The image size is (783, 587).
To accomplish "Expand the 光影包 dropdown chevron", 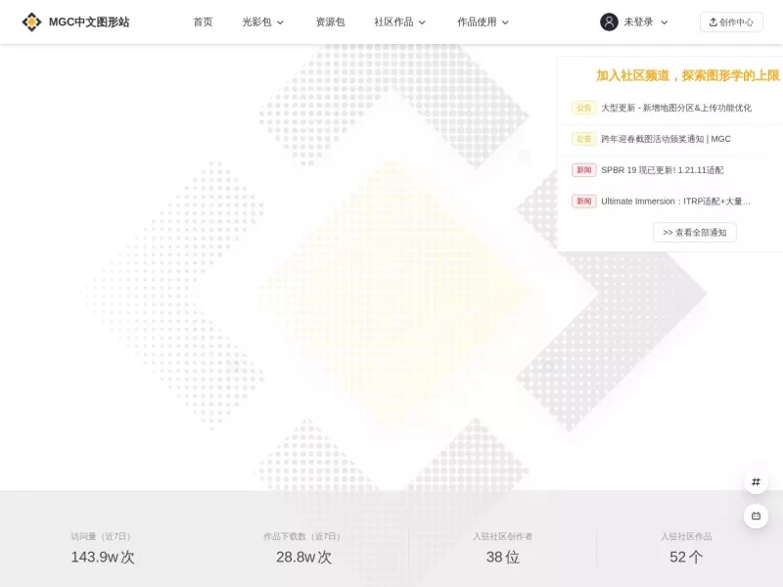I will coord(280,23).
